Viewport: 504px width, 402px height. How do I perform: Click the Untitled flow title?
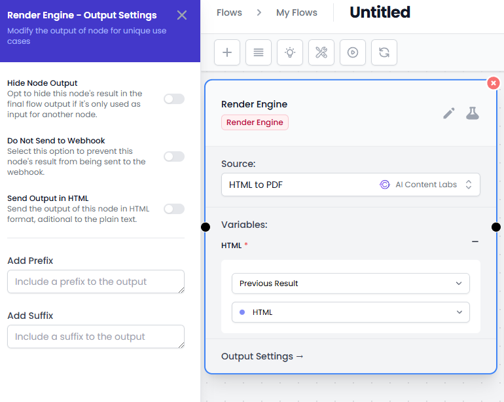tap(380, 12)
